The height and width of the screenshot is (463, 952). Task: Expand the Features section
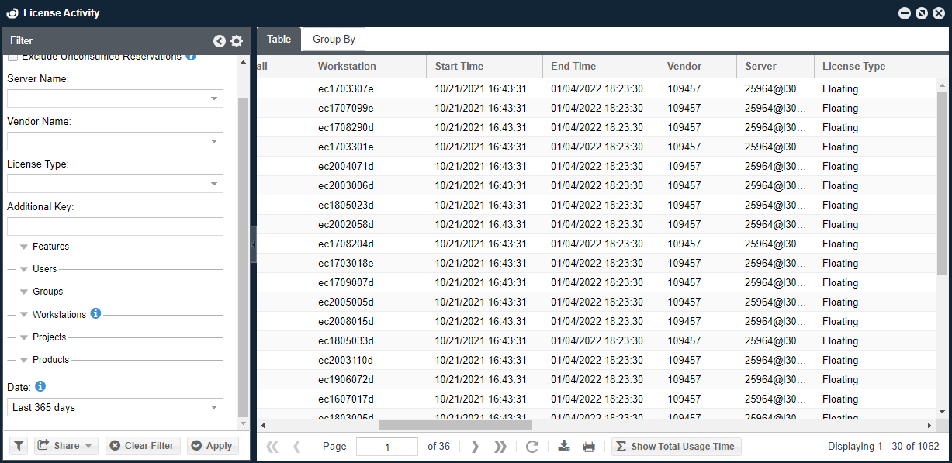[x=24, y=247]
